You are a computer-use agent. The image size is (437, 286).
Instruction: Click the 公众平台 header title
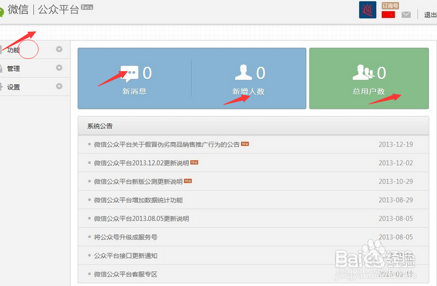(59, 10)
